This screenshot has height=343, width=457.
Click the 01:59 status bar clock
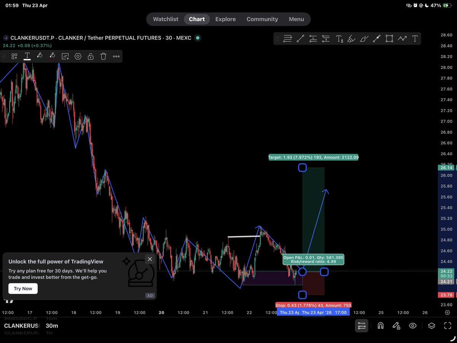point(12,5)
